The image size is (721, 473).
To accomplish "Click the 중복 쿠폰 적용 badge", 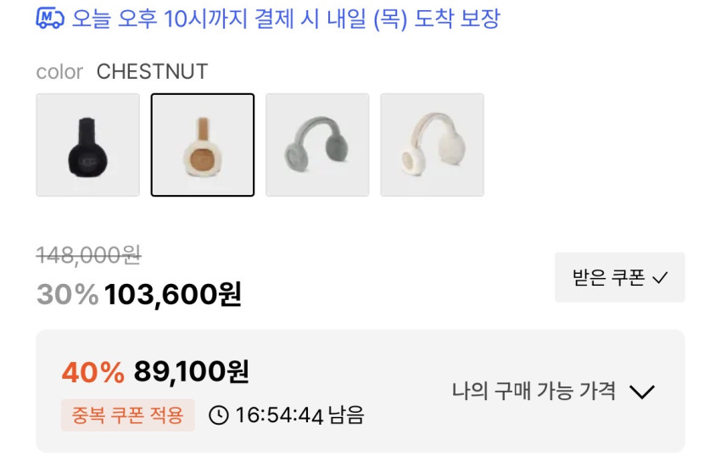I will 128,415.
